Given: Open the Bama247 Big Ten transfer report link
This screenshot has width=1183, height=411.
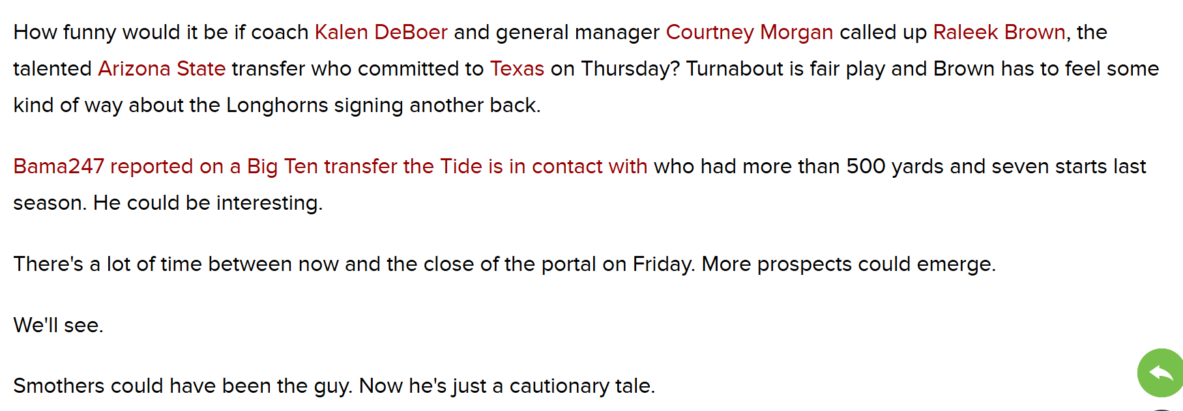Looking at the screenshot, I should [x=330, y=167].
